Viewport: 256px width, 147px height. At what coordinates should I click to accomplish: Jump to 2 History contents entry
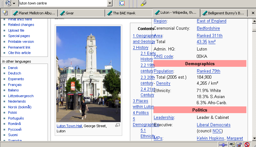pyautogui.click(x=141, y=48)
